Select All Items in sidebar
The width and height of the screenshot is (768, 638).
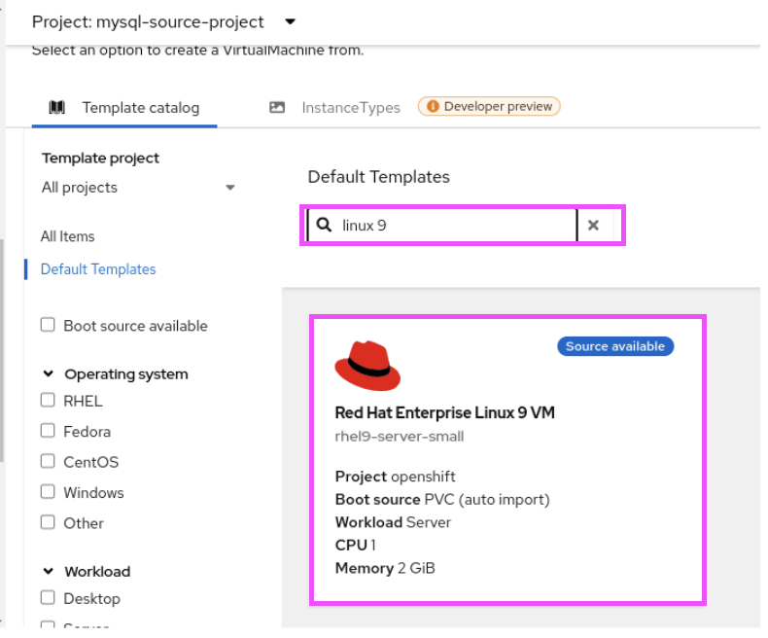tap(68, 236)
